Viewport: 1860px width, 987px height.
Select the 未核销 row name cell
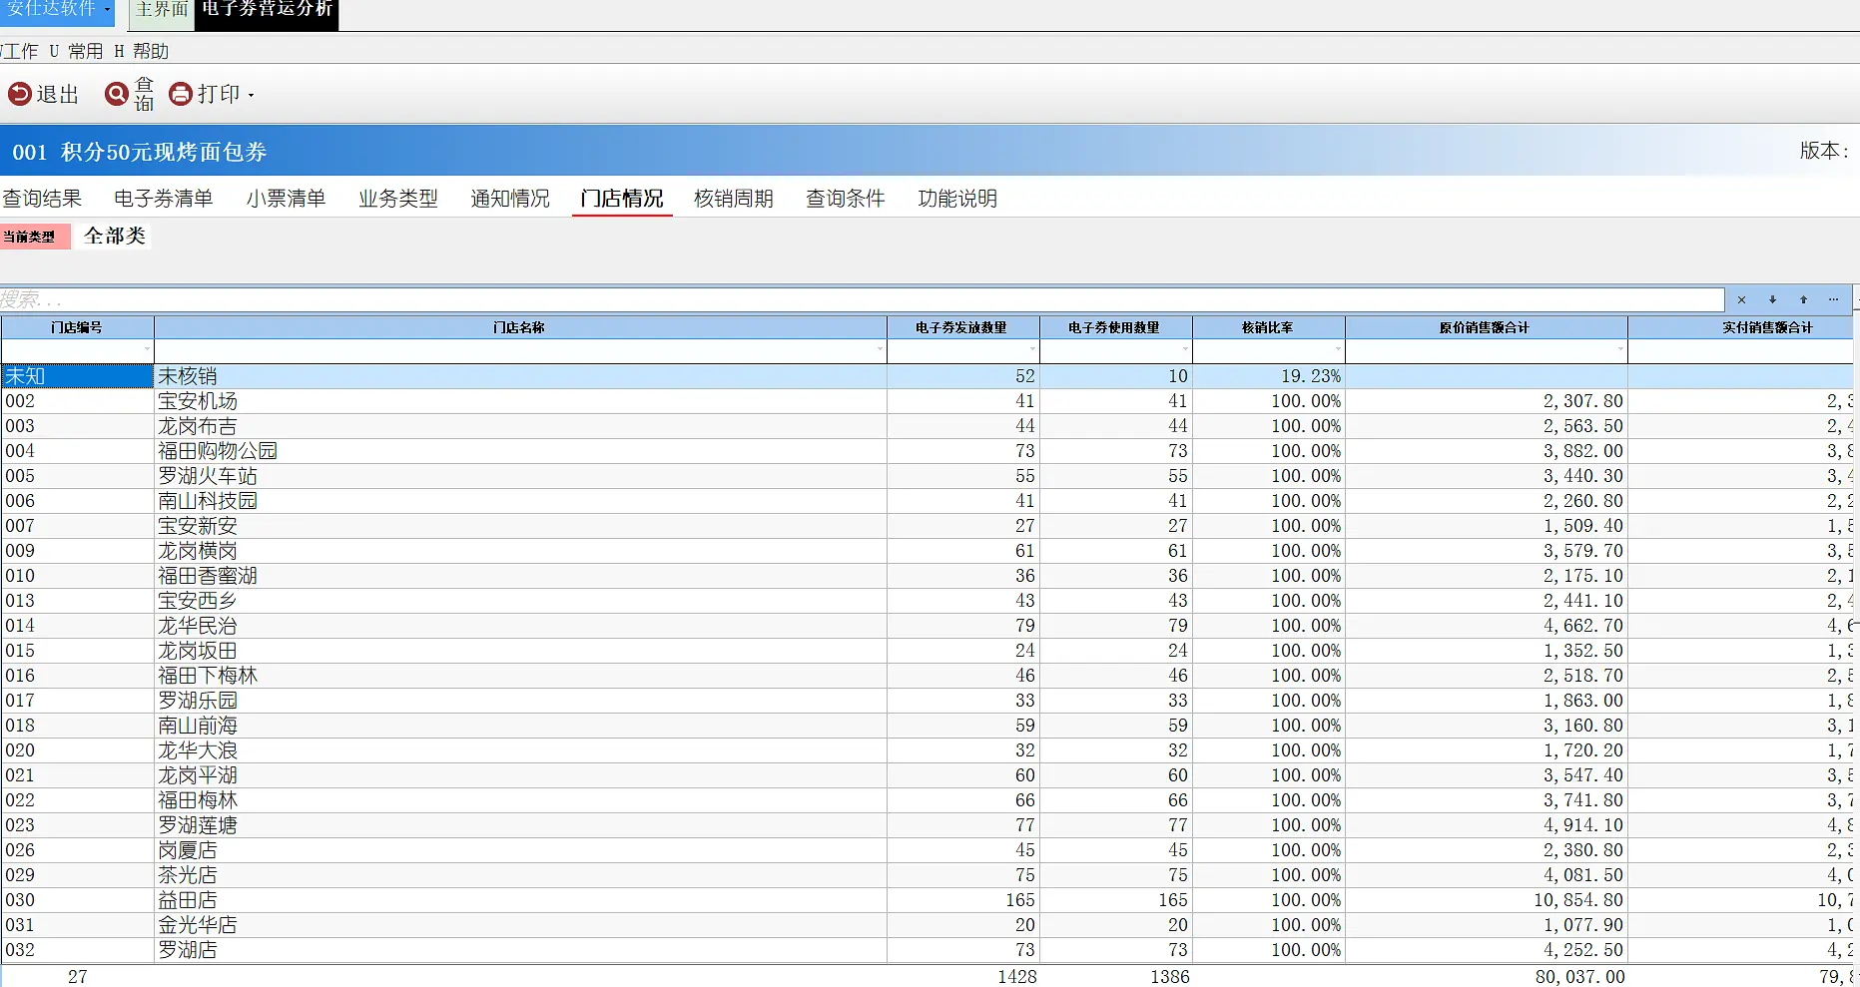click(520, 376)
